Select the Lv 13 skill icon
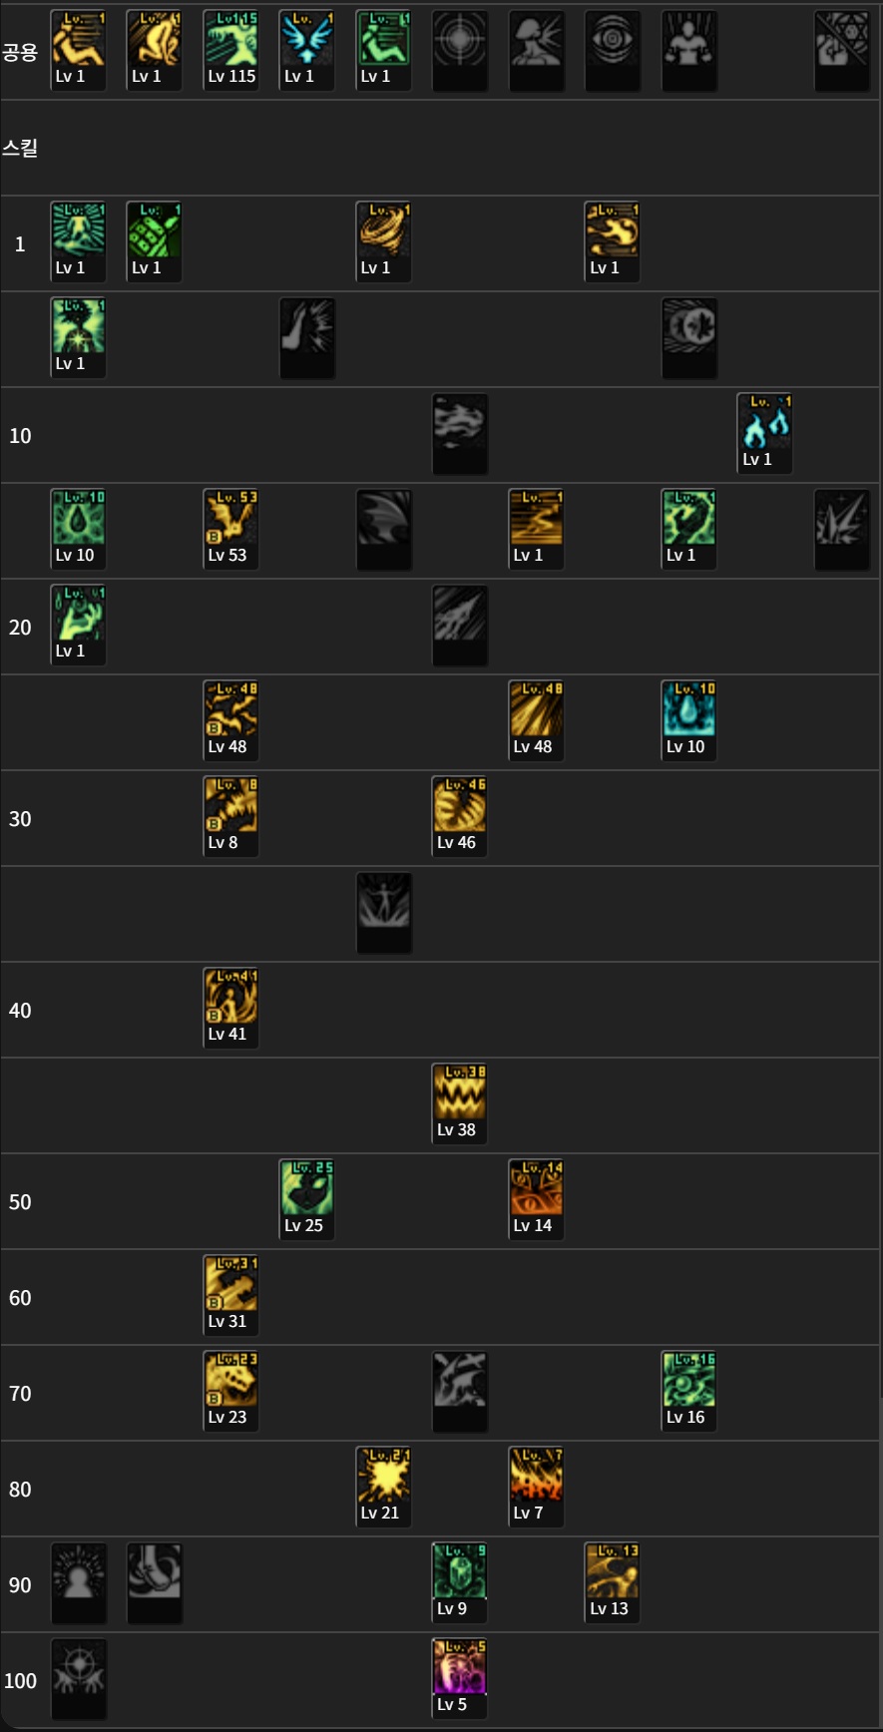The image size is (883, 1732). click(x=613, y=1582)
